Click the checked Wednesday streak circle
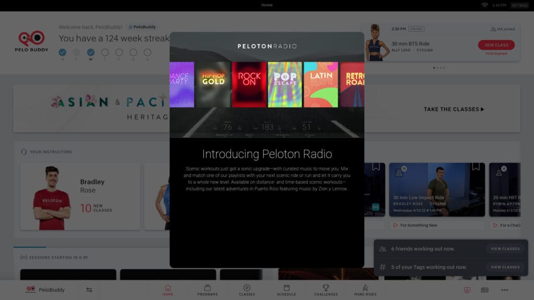This screenshot has height=300, width=534. click(x=91, y=52)
